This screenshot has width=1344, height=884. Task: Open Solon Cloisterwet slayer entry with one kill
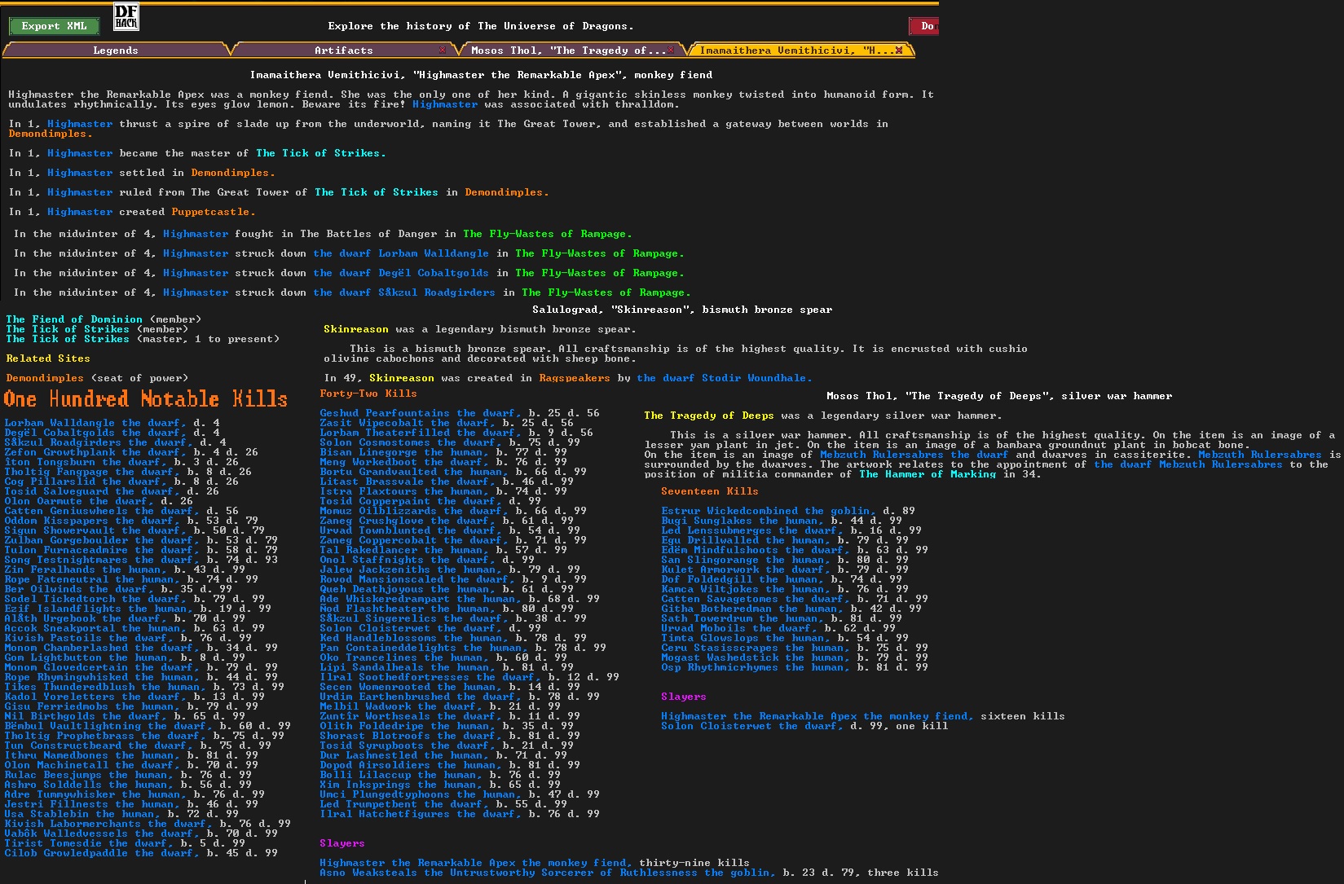pyautogui.click(x=804, y=726)
